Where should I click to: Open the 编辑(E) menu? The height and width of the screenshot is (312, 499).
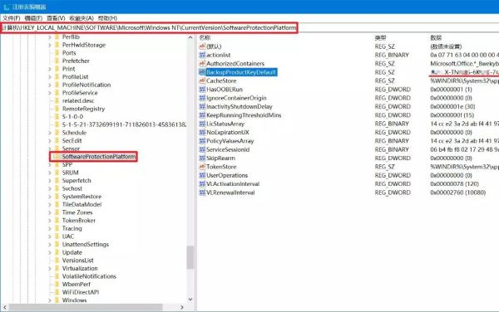pyautogui.click(x=33, y=18)
